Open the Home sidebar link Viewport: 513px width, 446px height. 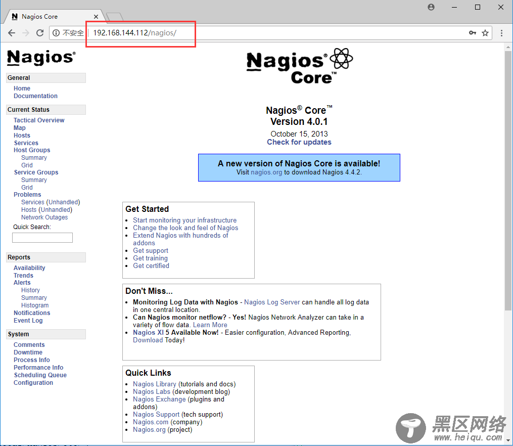point(22,88)
